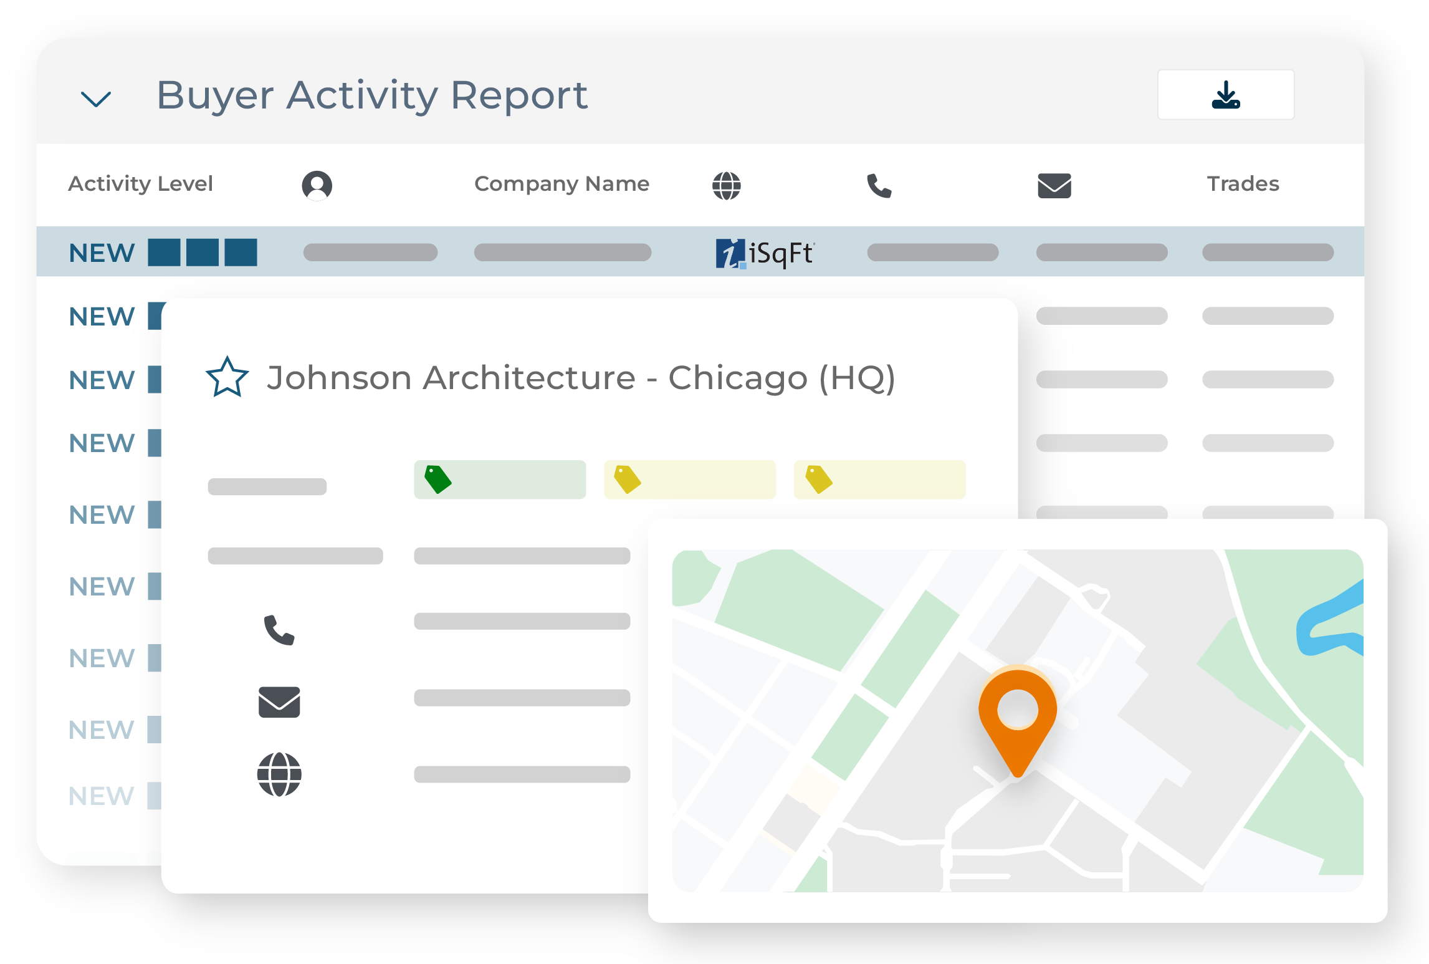Collapse the Buyer Activity Report section

pyautogui.click(x=95, y=99)
